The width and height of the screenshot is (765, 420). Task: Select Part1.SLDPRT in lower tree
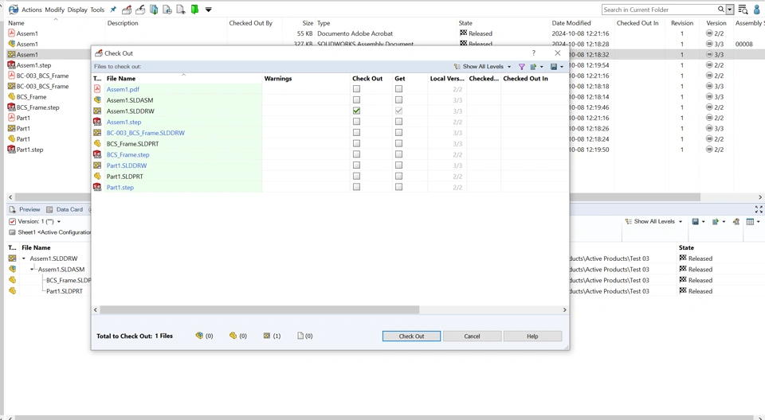(x=65, y=291)
